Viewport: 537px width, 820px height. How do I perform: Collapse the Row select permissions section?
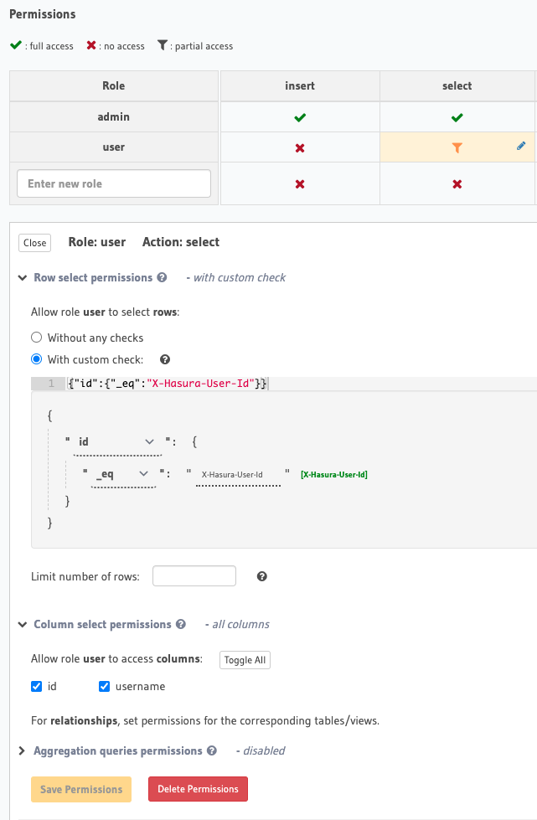tap(22, 277)
